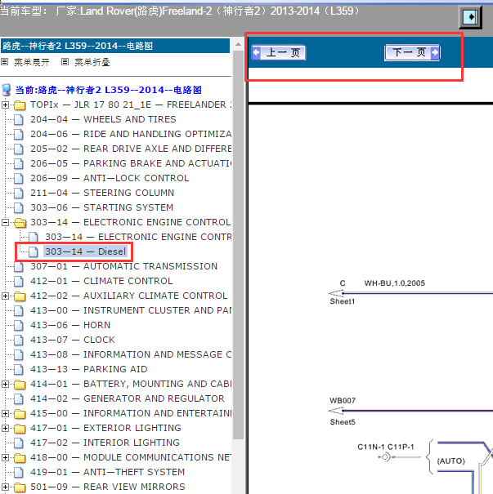493x494 pixels.
Task: Collapse all menus via 菜单折叠
Action: pyautogui.click(x=92, y=62)
